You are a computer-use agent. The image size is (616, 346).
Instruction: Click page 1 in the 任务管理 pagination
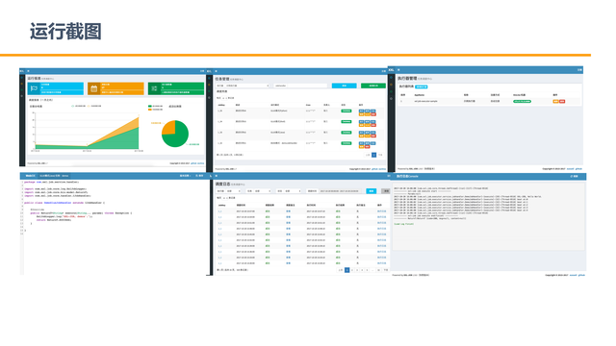coord(374,155)
